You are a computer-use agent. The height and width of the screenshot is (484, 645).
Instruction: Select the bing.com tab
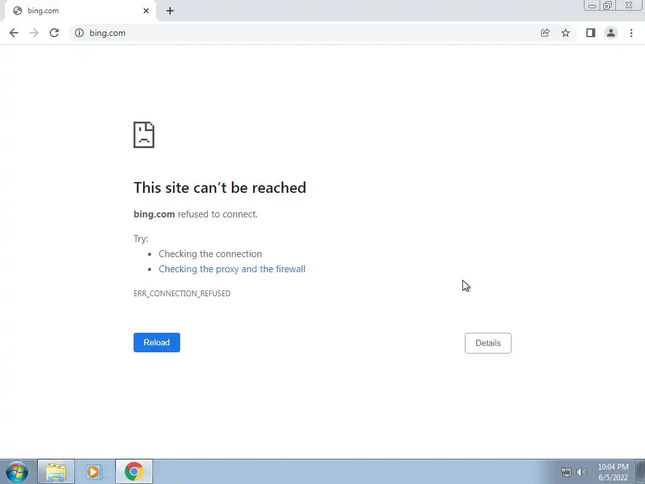pos(80,11)
